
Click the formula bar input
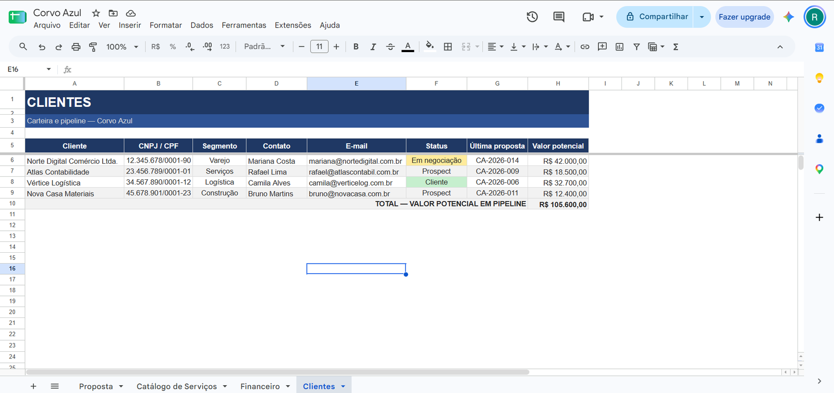[x=438, y=69]
